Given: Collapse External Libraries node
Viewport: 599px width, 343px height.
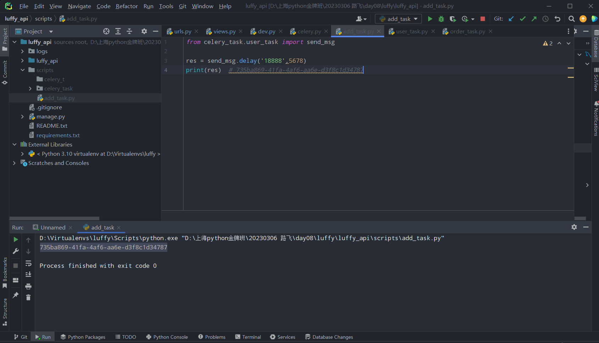Looking at the screenshot, I should tap(15, 144).
